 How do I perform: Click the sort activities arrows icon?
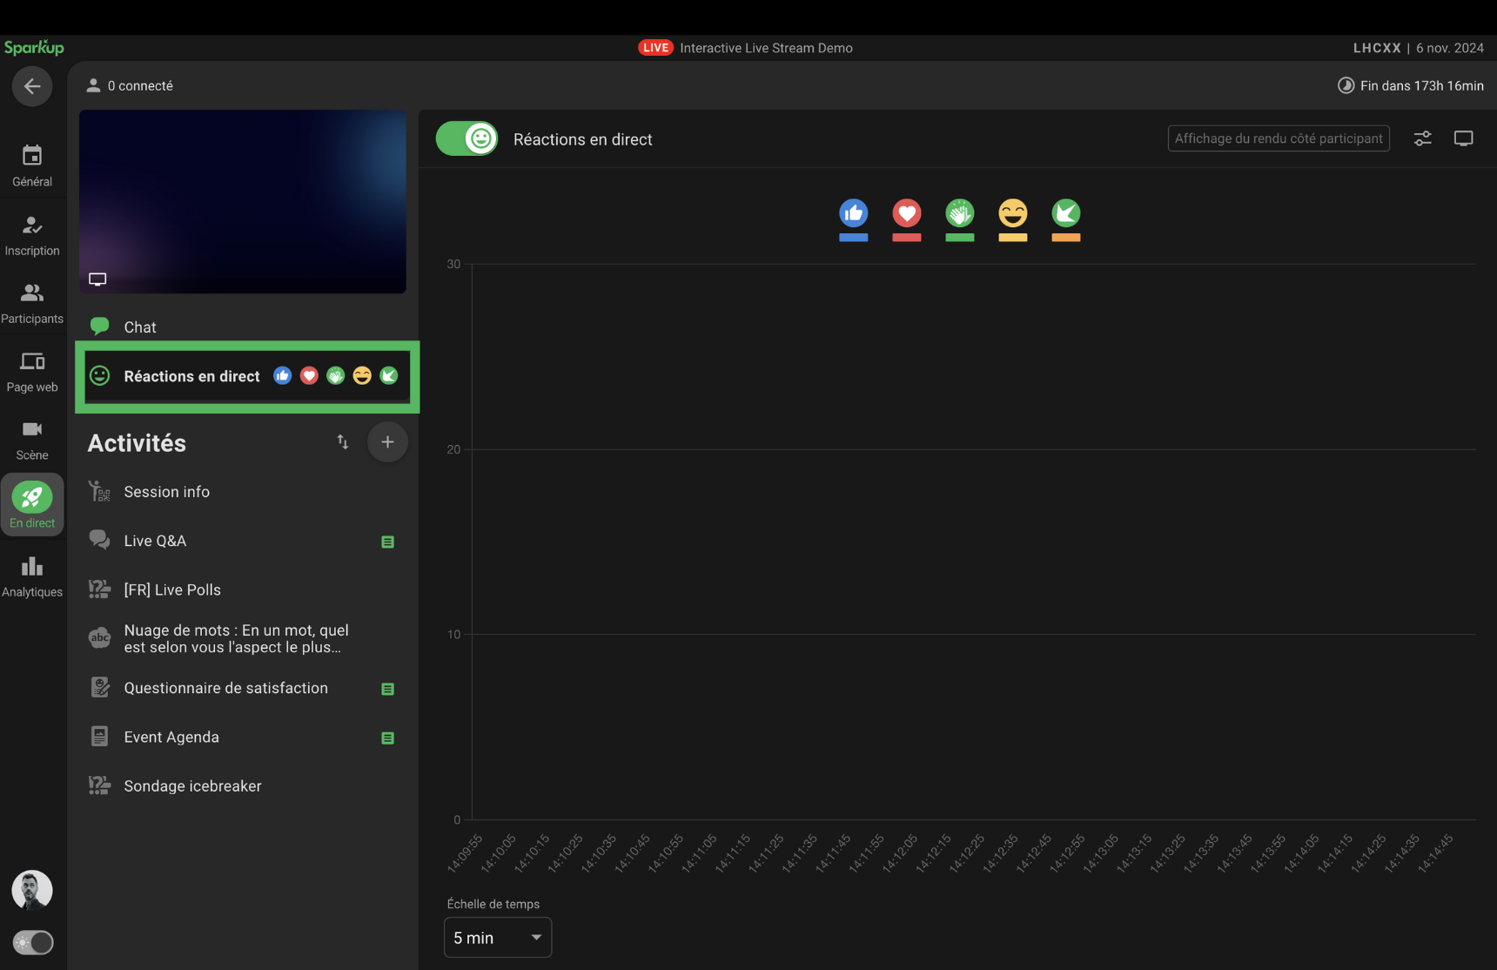(343, 442)
